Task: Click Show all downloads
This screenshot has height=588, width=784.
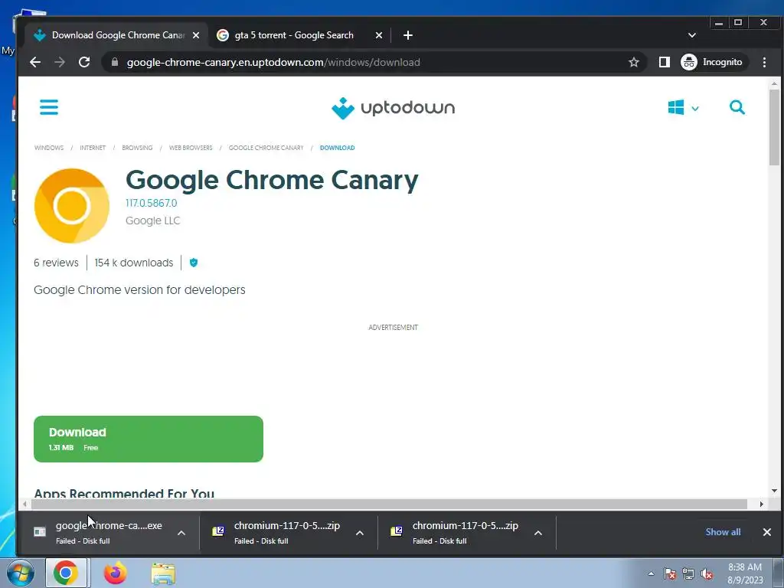Action: click(723, 532)
